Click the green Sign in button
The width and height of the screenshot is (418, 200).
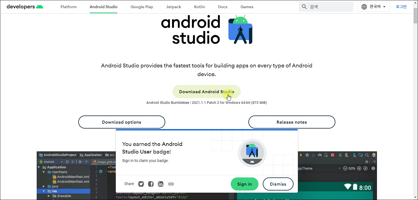(244, 184)
